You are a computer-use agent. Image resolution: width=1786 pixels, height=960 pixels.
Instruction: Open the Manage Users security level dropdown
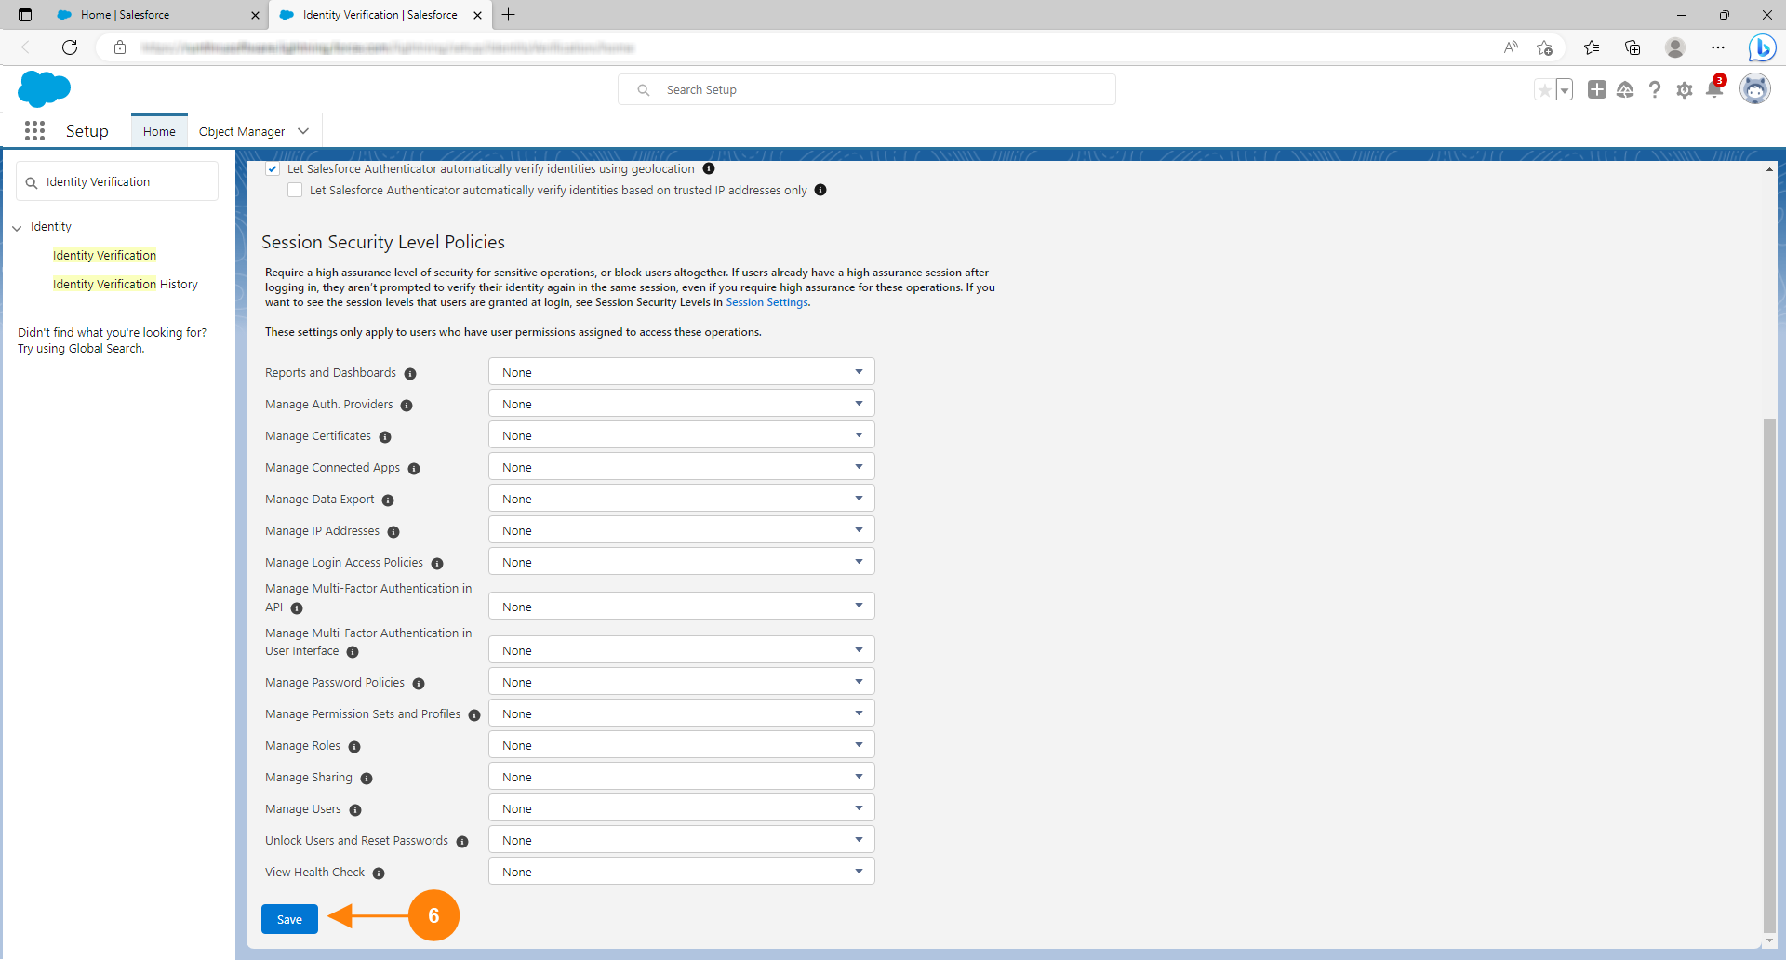pyautogui.click(x=681, y=808)
